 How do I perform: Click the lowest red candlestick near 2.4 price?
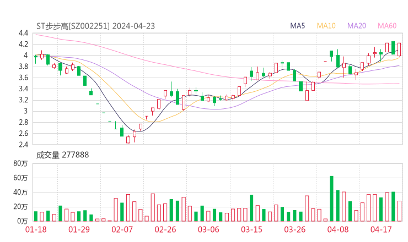128,140
